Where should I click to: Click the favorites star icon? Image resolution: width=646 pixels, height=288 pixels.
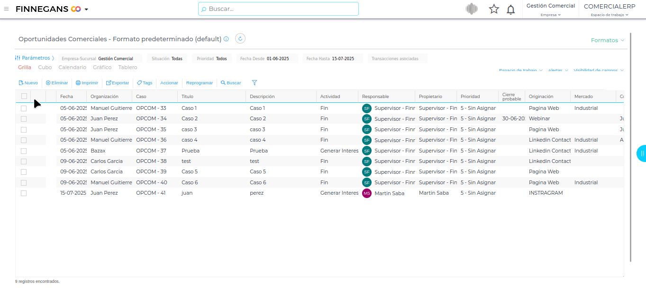coord(494,9)
